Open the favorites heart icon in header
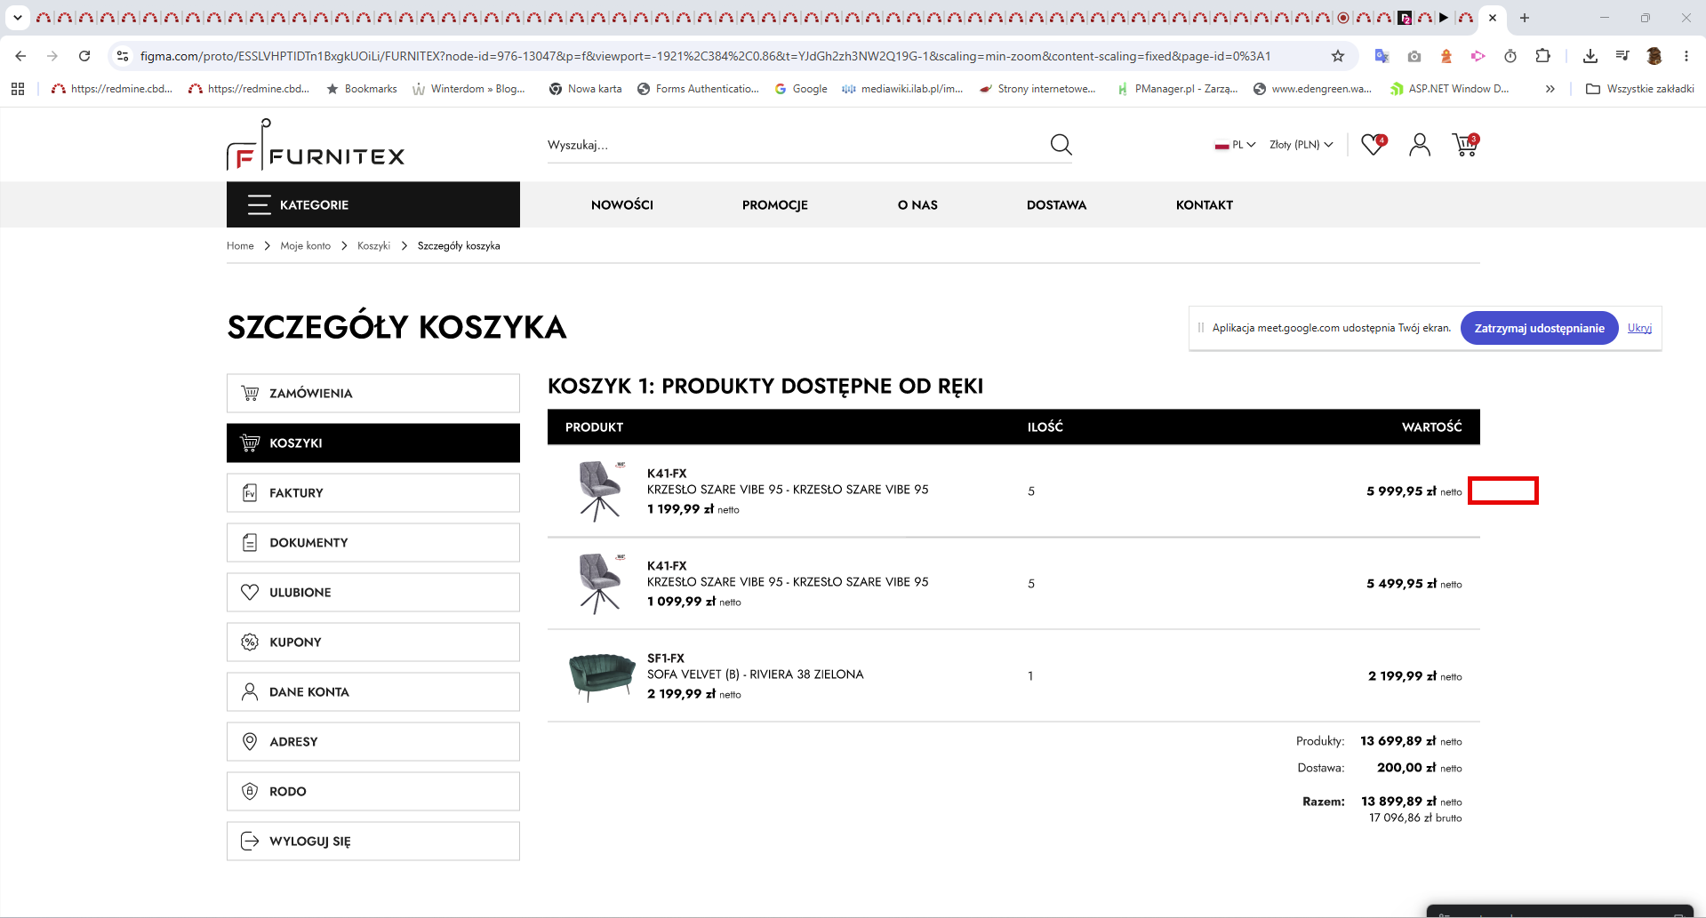 pos(1374,144)
